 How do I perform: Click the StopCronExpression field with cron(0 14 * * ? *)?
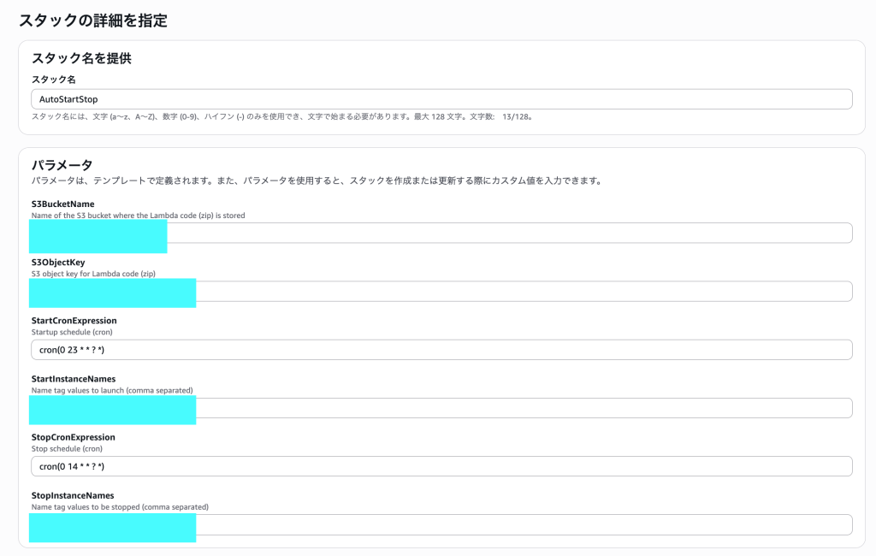pyautogui.click(x=441, y=466)
